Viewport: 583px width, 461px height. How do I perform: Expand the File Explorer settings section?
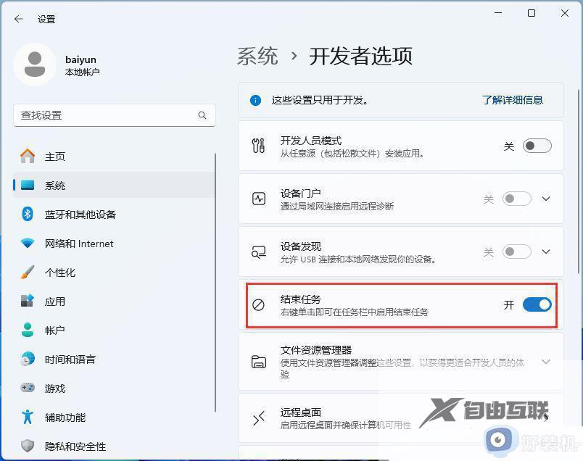click(546, 362)
